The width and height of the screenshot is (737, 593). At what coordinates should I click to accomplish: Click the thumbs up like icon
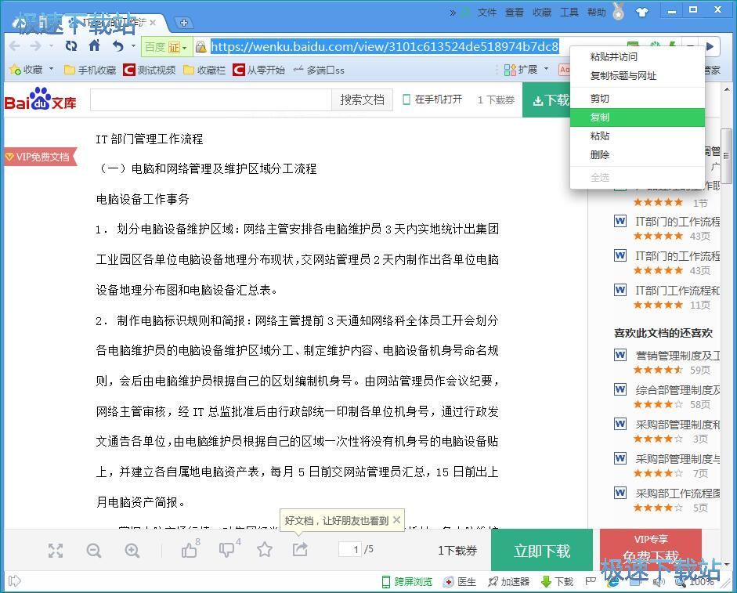coord(190,549)
